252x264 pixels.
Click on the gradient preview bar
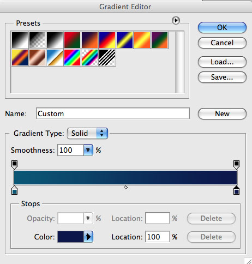(125, 177)
